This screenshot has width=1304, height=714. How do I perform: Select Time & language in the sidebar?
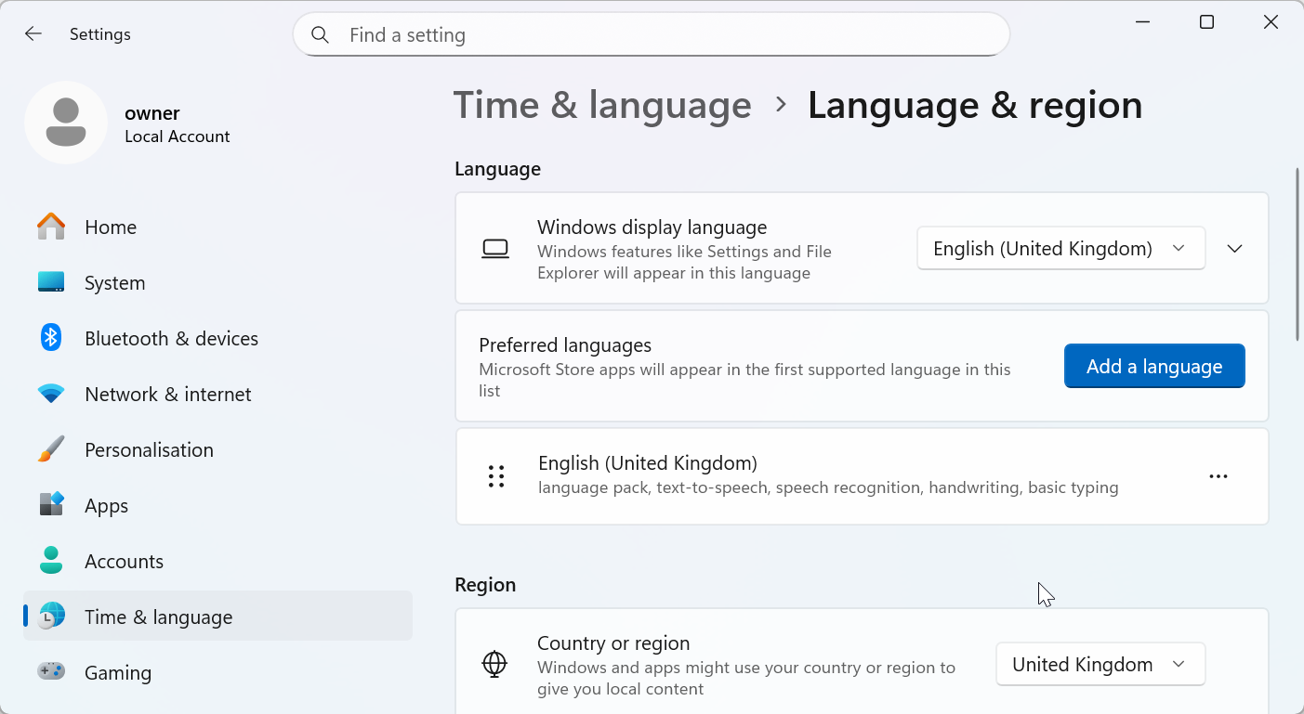(158, 617)
